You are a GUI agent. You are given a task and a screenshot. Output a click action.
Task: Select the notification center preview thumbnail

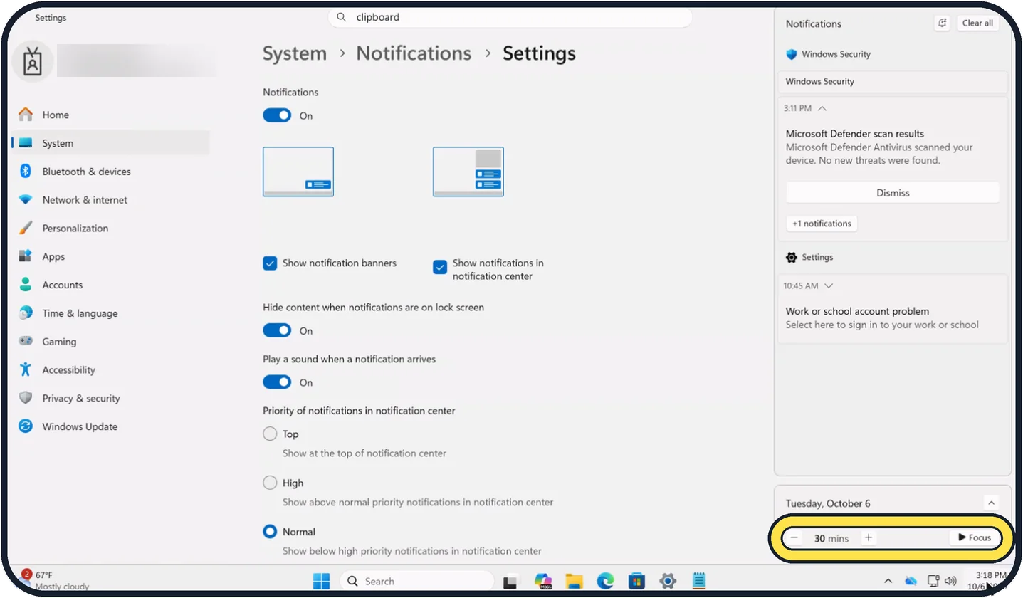[x=468, y=172]
